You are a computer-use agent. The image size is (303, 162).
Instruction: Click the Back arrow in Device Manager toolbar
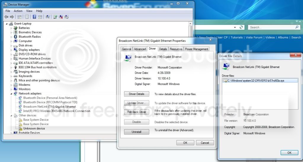coord(7,17)
